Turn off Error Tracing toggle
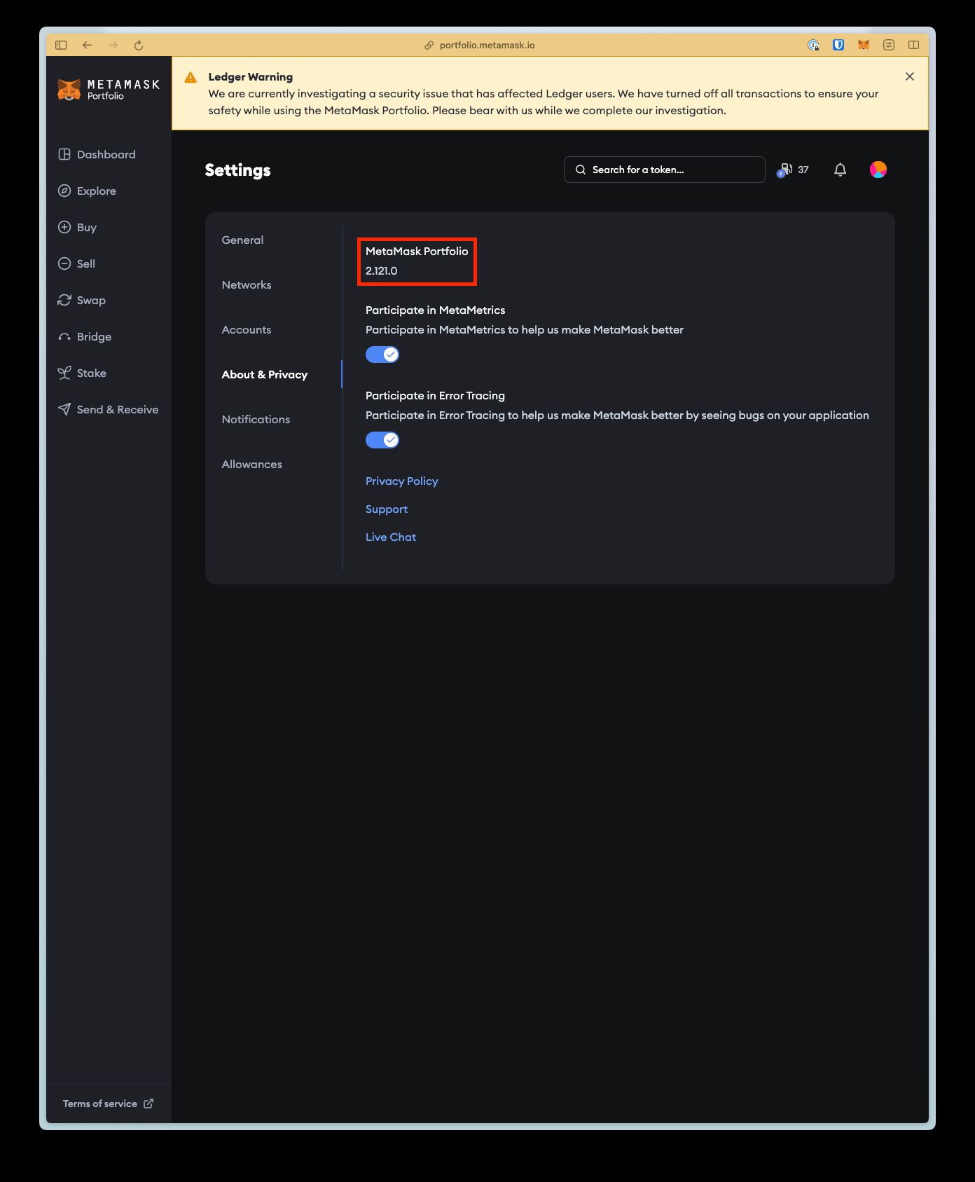975x1182 pixels. pos(382,440)
